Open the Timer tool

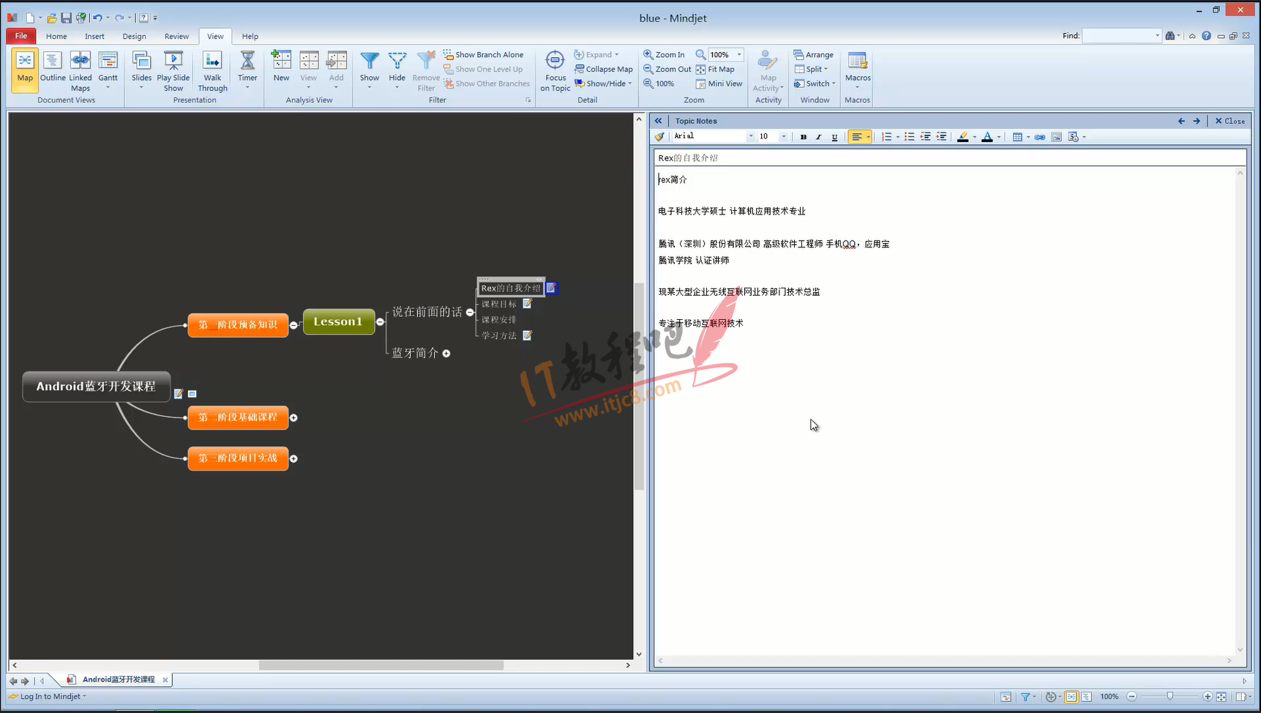click(247, 70)
